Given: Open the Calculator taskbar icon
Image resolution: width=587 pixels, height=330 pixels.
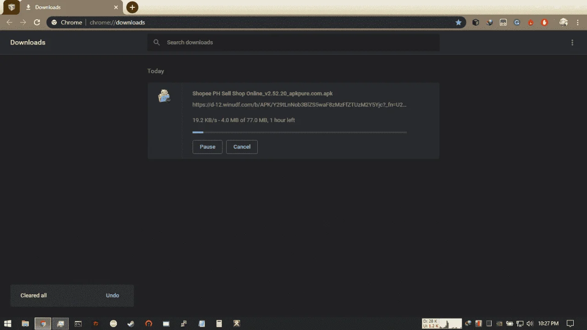Looking at the screenshot, I should [219, 324].
